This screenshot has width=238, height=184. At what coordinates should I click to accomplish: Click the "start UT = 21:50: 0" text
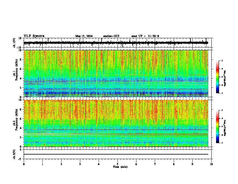[x=145, y=36]
